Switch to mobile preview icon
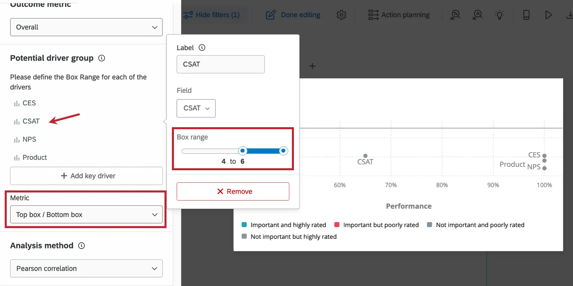573x286 pixels. (526, 15)
